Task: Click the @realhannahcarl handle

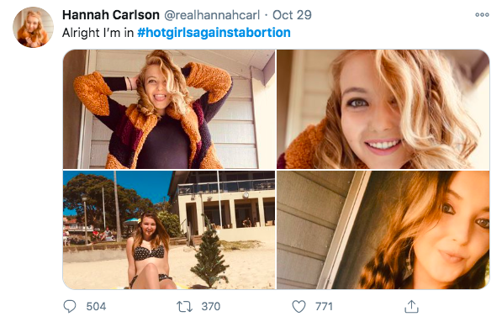Action: point(212,15)
